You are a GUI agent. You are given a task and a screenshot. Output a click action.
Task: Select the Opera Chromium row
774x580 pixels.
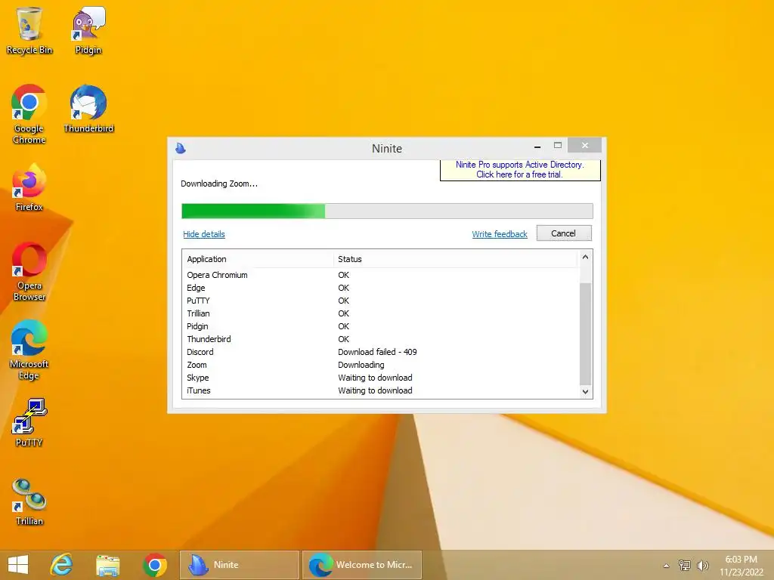(x=381, y=275)
